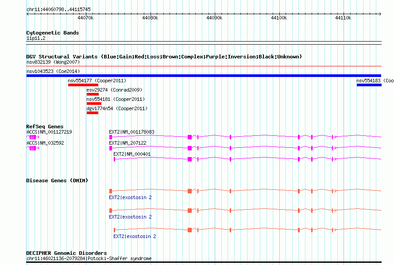Screen dimensions: 394x265
Task: Click first exon of top OMIM EXT2 transcript
Action: coord(111,191)
